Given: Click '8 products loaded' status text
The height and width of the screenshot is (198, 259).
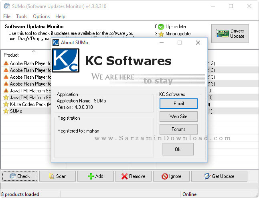Looking at the screenshot, I should [x=20, y=194].
